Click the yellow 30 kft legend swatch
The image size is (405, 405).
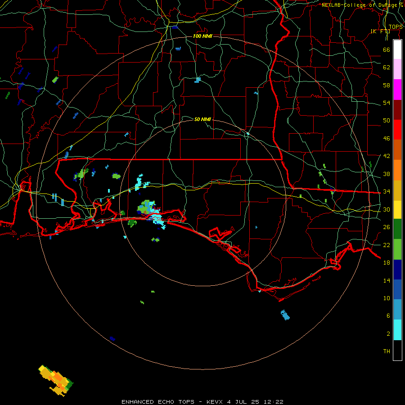click(397, 210)
